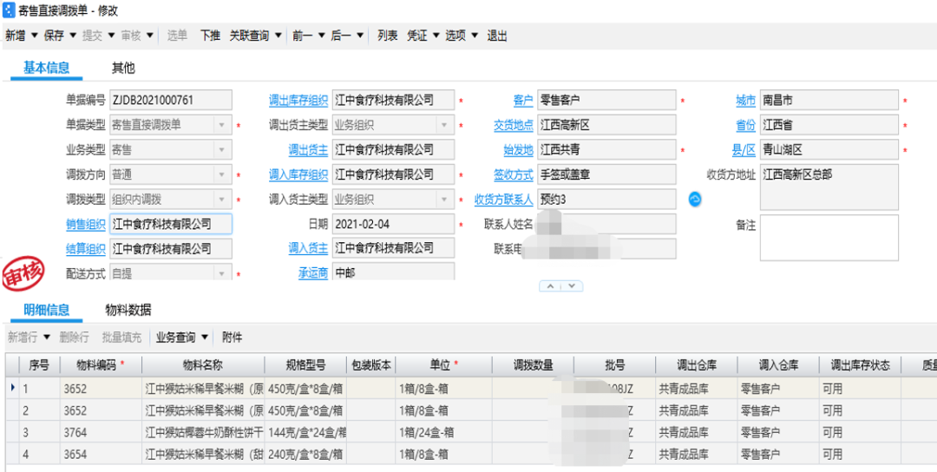Open the 签收方式 link label

coord(514,175)
